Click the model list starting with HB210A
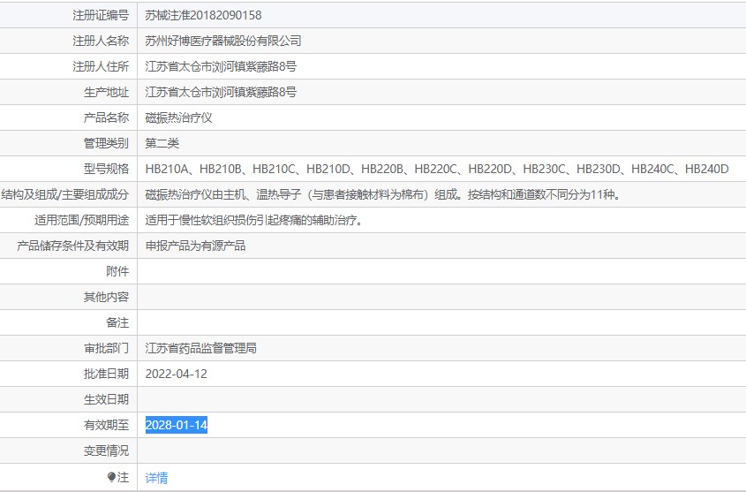Image resolution: width=746 pixels, height=492 pixels. (x=437, y=169)
